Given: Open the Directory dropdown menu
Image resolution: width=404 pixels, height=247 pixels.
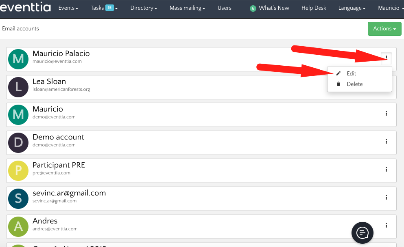Looking at the screenshot, I should pos(144,8).
